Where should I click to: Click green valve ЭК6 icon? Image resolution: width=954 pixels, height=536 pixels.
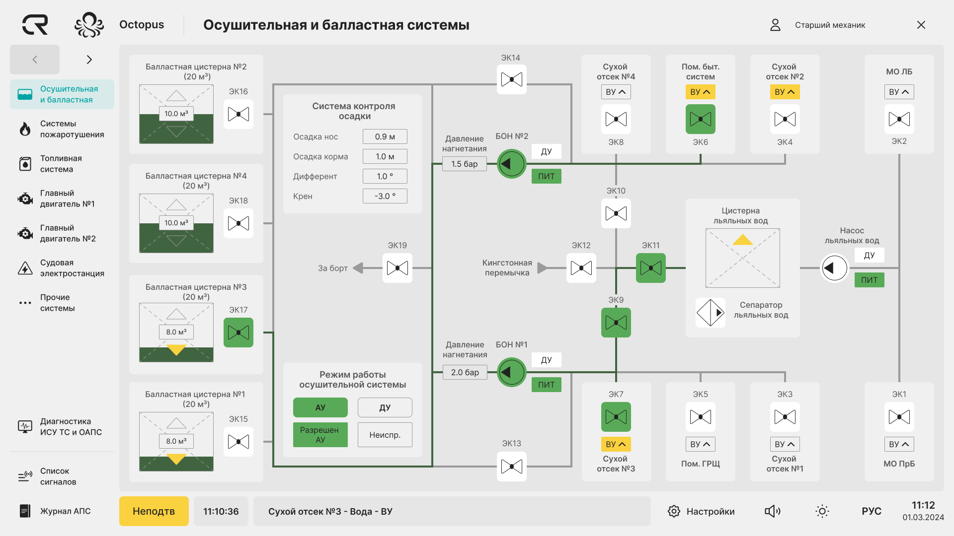[x=701, y=119]
